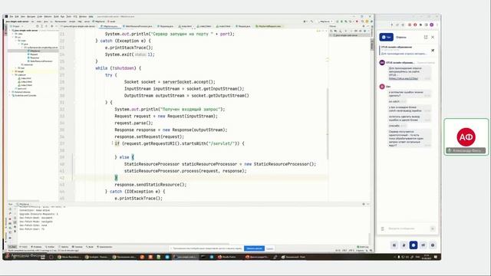
Task: Collapse the src folder node
Action: tap(13, 37)
